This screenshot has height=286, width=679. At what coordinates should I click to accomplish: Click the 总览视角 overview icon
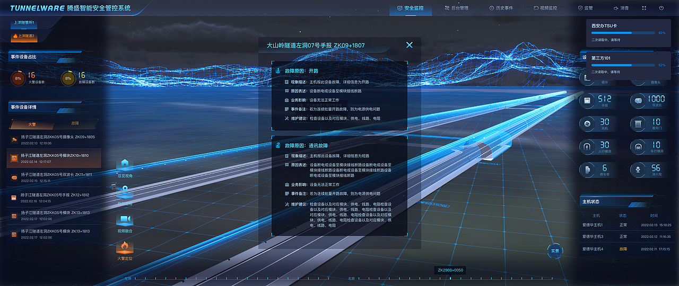point(125,166)
